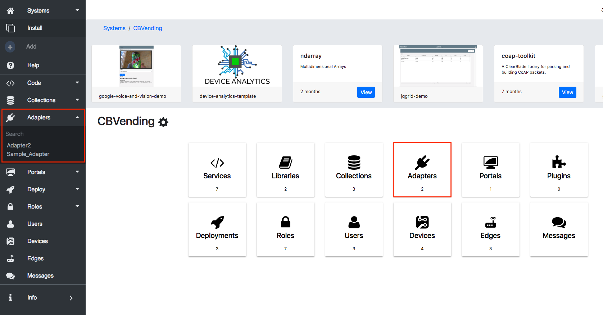Click the Help question mark icon in sidebar
The width and height of the screenshot is (603, 315).
click(x=10, y=65)
